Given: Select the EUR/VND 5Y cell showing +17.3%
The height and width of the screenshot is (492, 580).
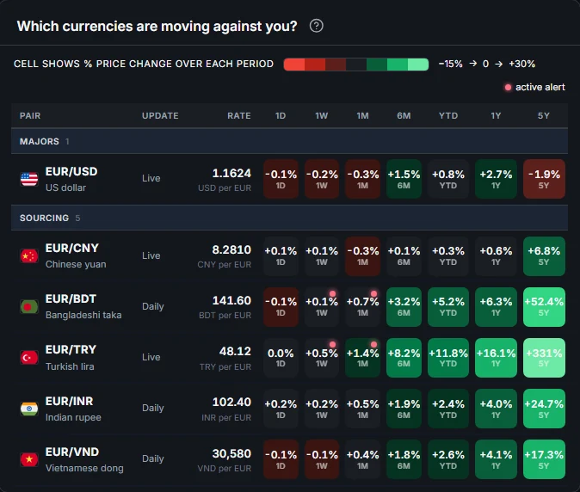Looking at the screenshot, I should pyautogui.click(x=544, y=459).
